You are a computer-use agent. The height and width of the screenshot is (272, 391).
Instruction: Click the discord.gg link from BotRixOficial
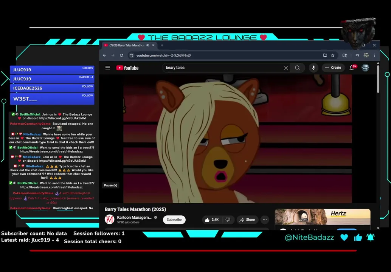(62, 118)
